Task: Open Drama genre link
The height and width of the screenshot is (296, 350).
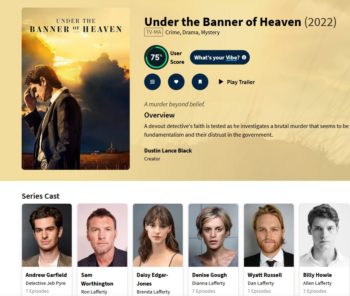Action: click(x=190, y=32)
